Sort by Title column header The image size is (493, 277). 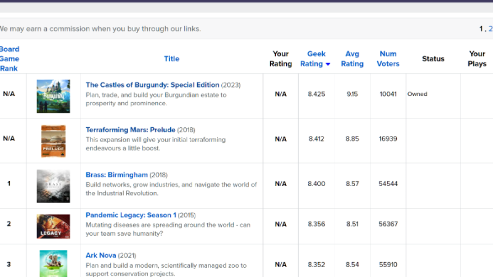pos(172,59)
